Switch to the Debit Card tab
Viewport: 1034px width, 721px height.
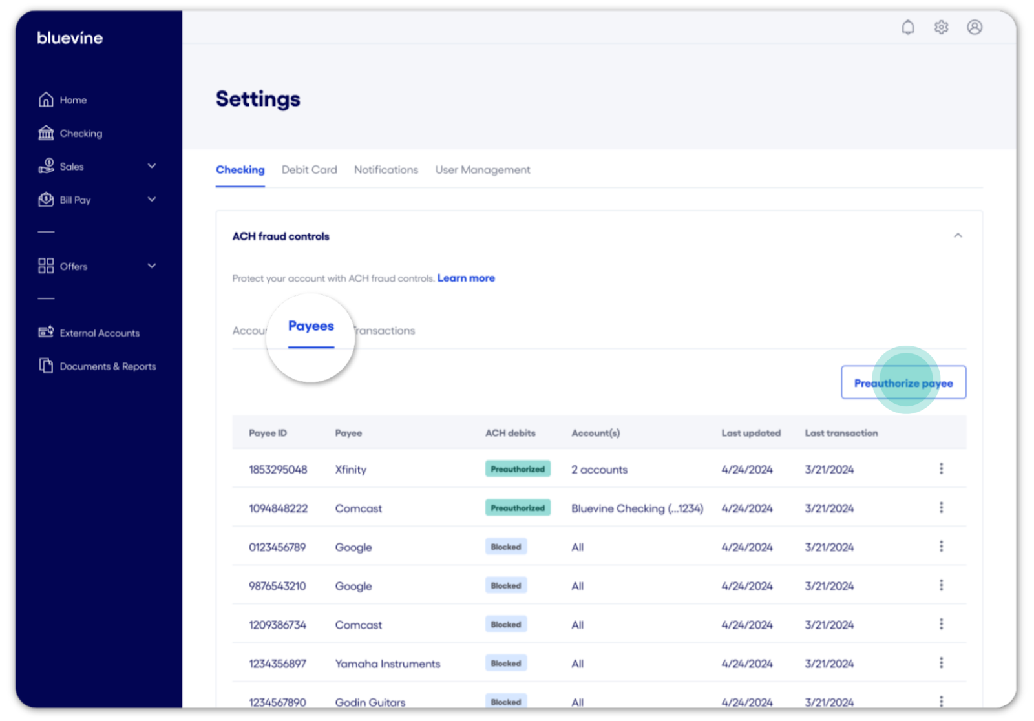(309, 170)
